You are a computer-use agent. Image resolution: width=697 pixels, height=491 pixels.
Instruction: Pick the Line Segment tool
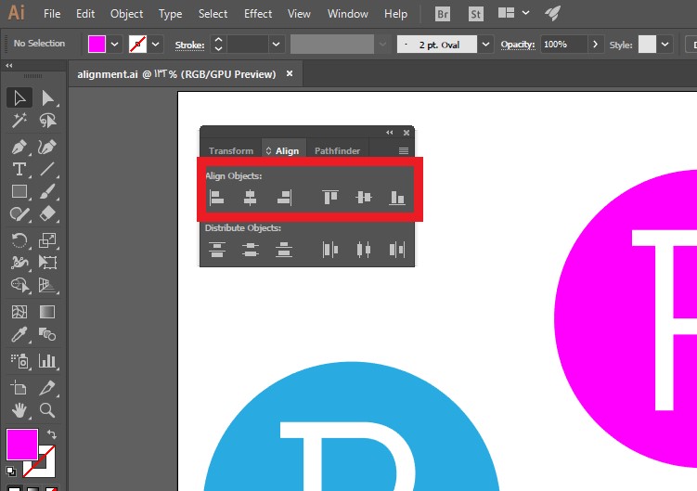47,169
